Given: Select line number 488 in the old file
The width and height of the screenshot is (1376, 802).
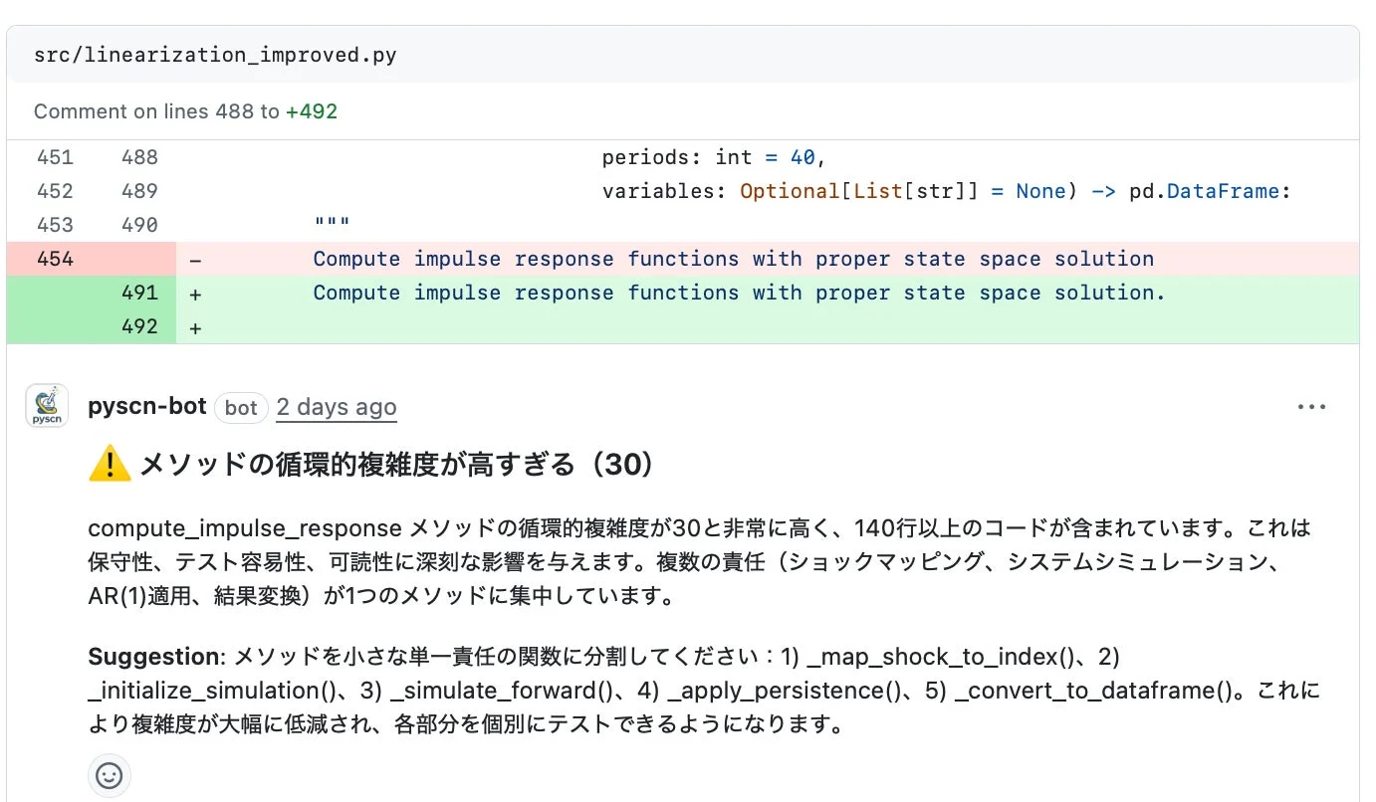Looking at the screenshot, I should click(x=142, y=157).
